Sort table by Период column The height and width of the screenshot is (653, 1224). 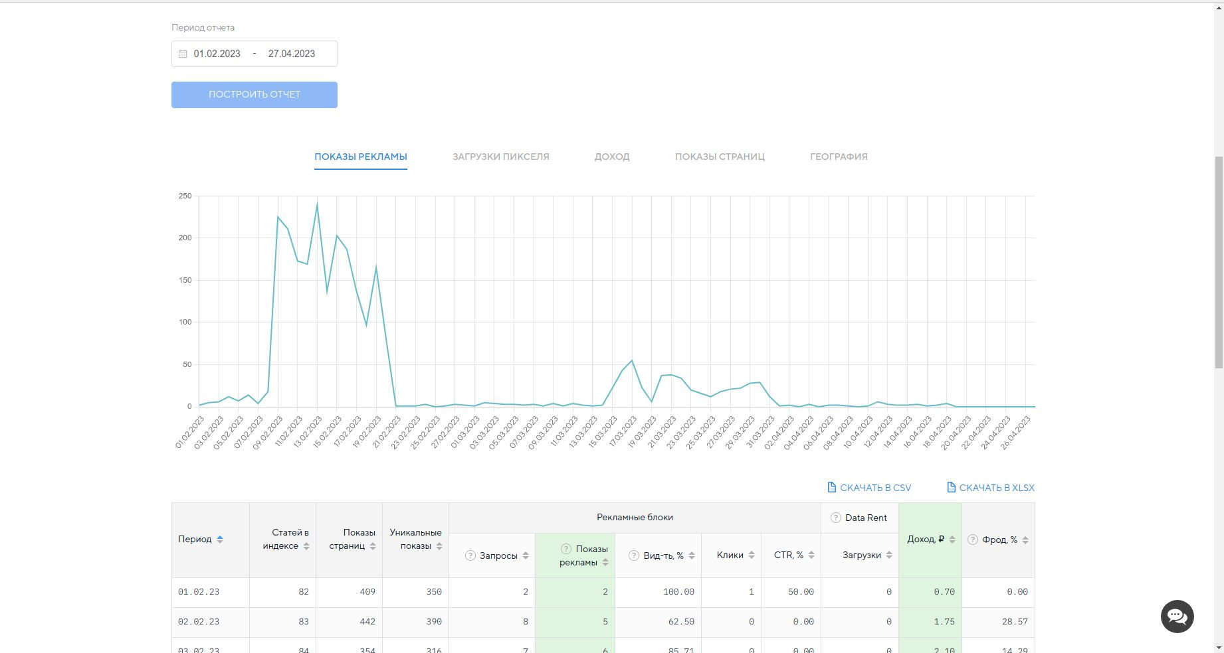220,540
